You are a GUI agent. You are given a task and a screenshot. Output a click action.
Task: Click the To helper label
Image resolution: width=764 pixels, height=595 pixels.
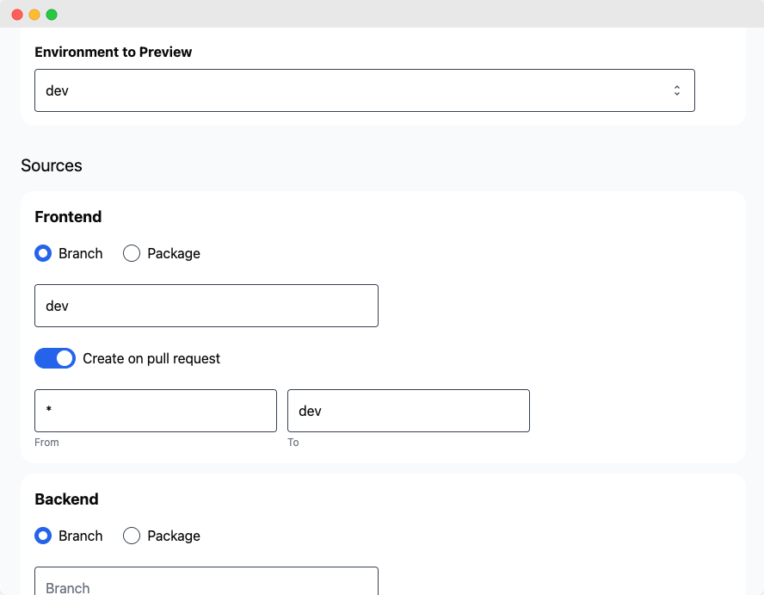click(x=293, y=443)
